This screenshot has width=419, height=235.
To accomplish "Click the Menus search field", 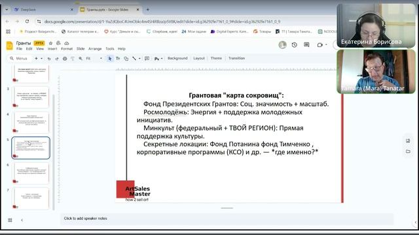I will (19, 58).
